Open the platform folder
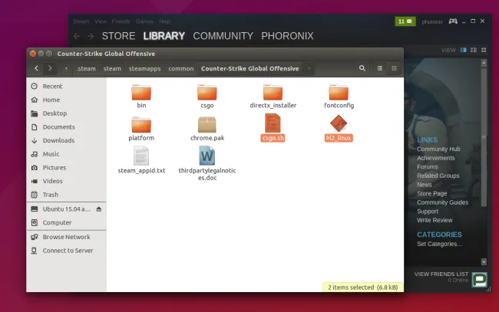Viewport: 499px width, 312px height. (141, 129)
